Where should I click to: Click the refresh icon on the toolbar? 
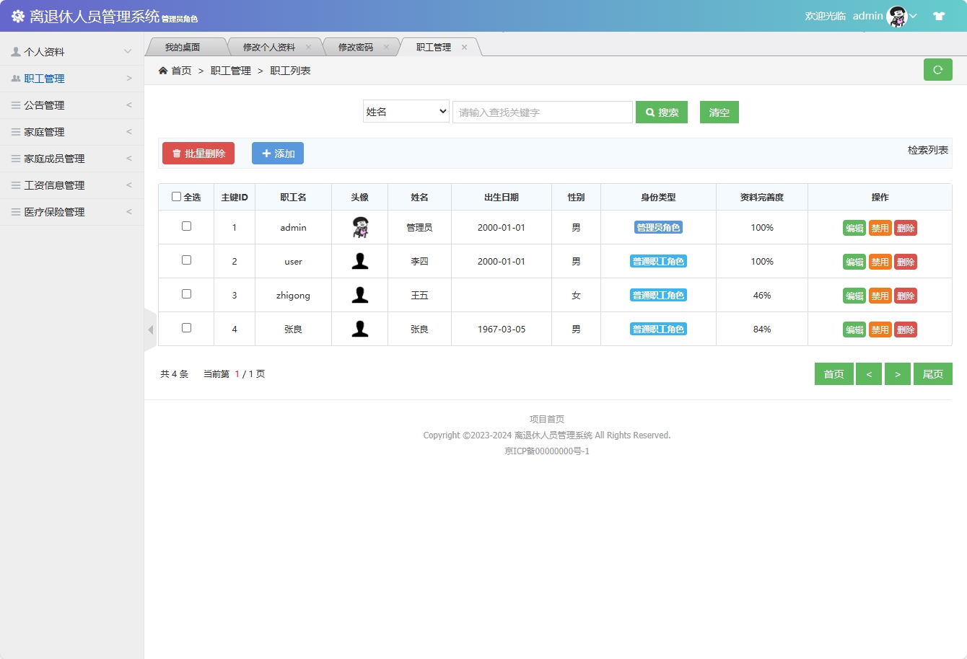click(x=938, y=69)
